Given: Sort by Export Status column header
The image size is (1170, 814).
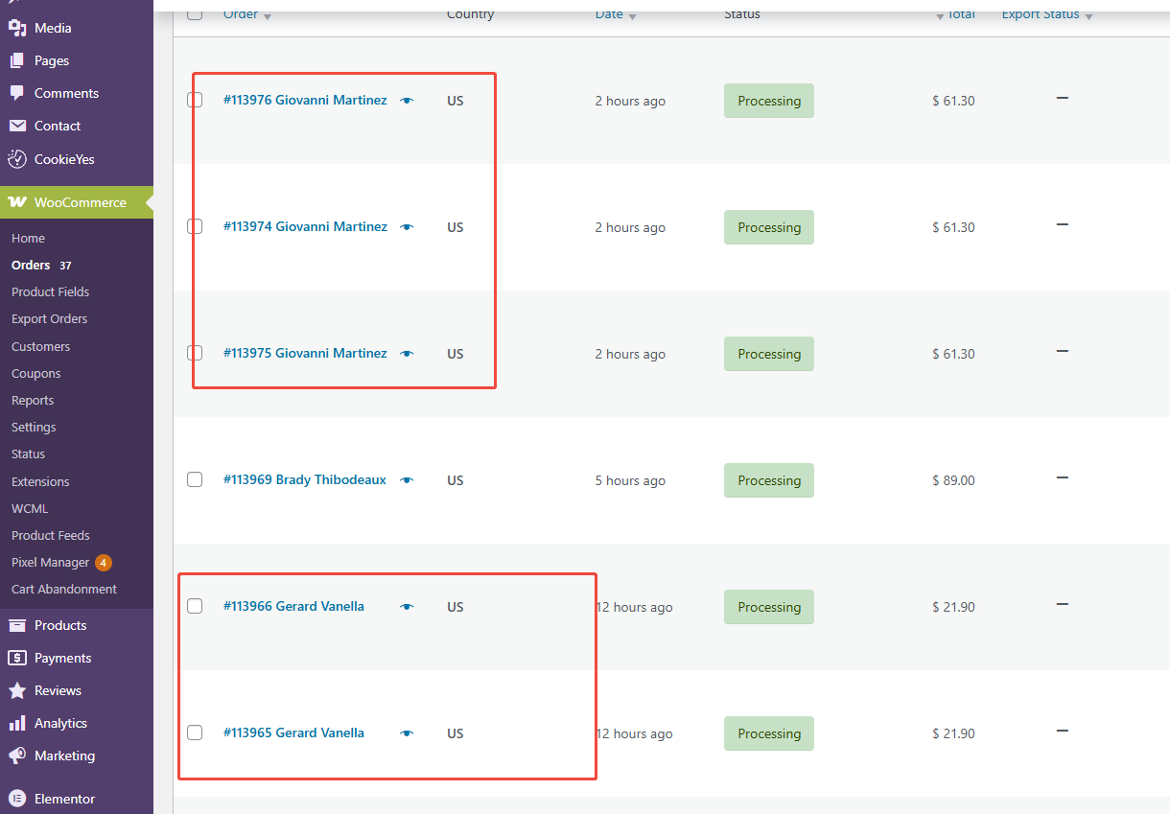Looking at the screenshot, I should point(1041,14).
